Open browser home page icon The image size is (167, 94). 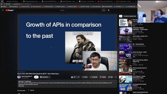[x=9, y=4]
